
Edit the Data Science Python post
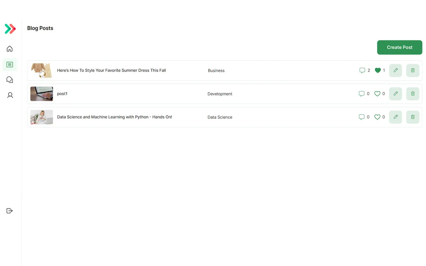pos(395,117)
